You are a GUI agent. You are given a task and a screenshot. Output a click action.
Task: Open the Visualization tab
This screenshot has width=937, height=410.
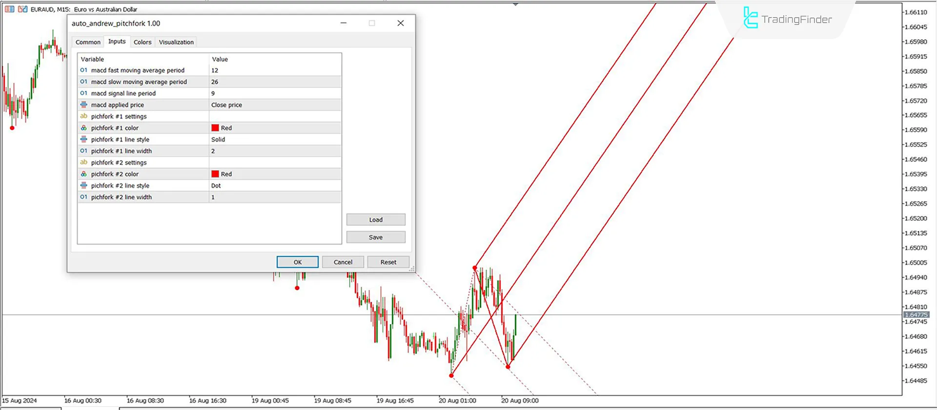[176, 42]
